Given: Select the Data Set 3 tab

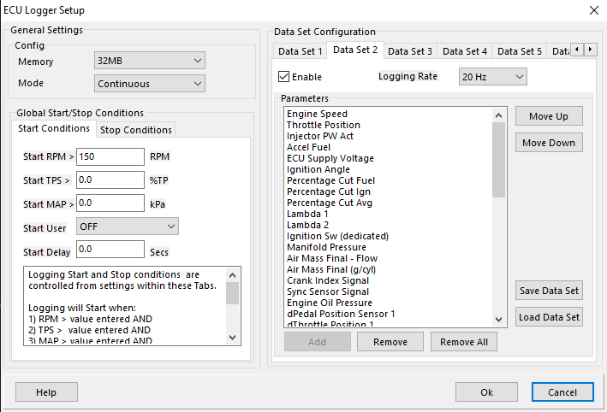Looking at the screenshot, I should click(410, 51).
